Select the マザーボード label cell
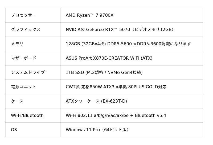This screenshot has width=213, height=145. click(x=23, y=58)
